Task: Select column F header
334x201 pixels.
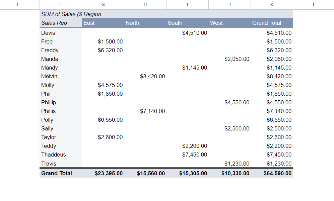Action: click(61, 4)
